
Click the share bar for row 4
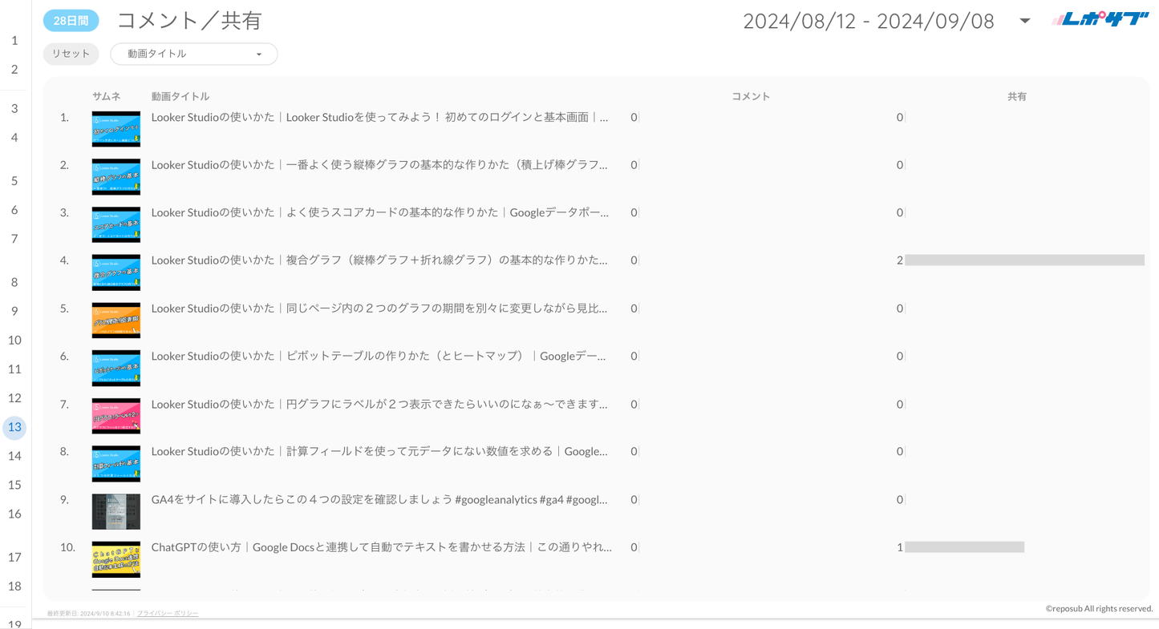(x=1024, y=260)
